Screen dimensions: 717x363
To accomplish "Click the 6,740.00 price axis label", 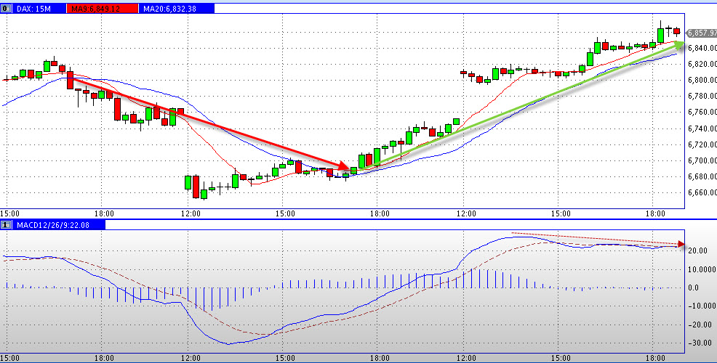I will coord(702,129).
